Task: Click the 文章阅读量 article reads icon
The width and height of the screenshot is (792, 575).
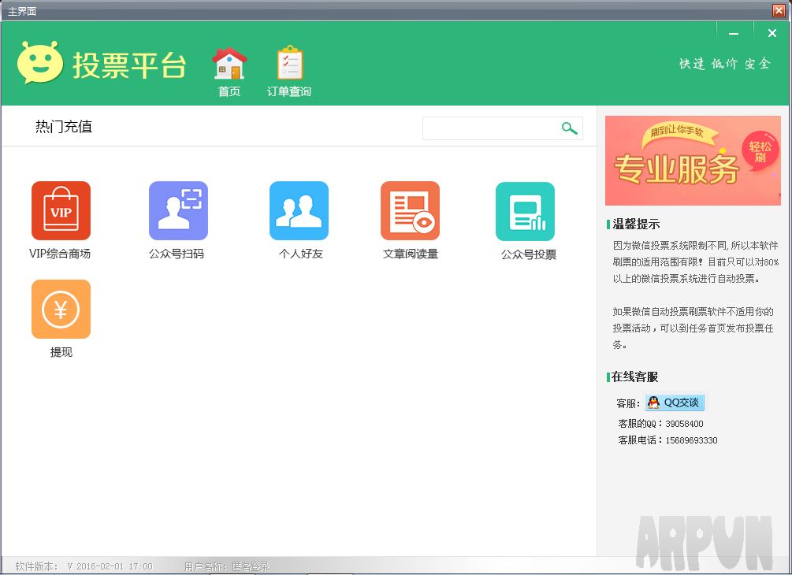Action: [x=410, y=210]
